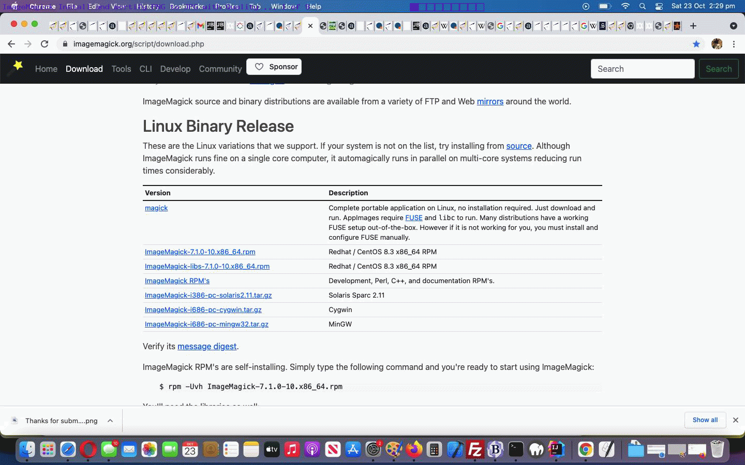The image size is (745, 465).
Task: Click Google Chrome icon in the dock
Action: coord(585,450)
